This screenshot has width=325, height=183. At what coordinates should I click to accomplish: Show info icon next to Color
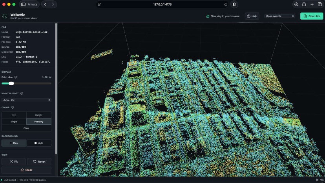click(x=13, y=108)
